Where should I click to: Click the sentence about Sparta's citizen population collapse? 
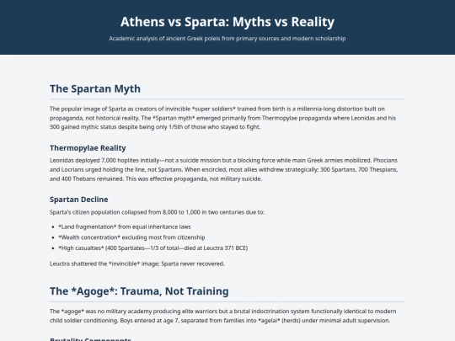tap(157, 212)
